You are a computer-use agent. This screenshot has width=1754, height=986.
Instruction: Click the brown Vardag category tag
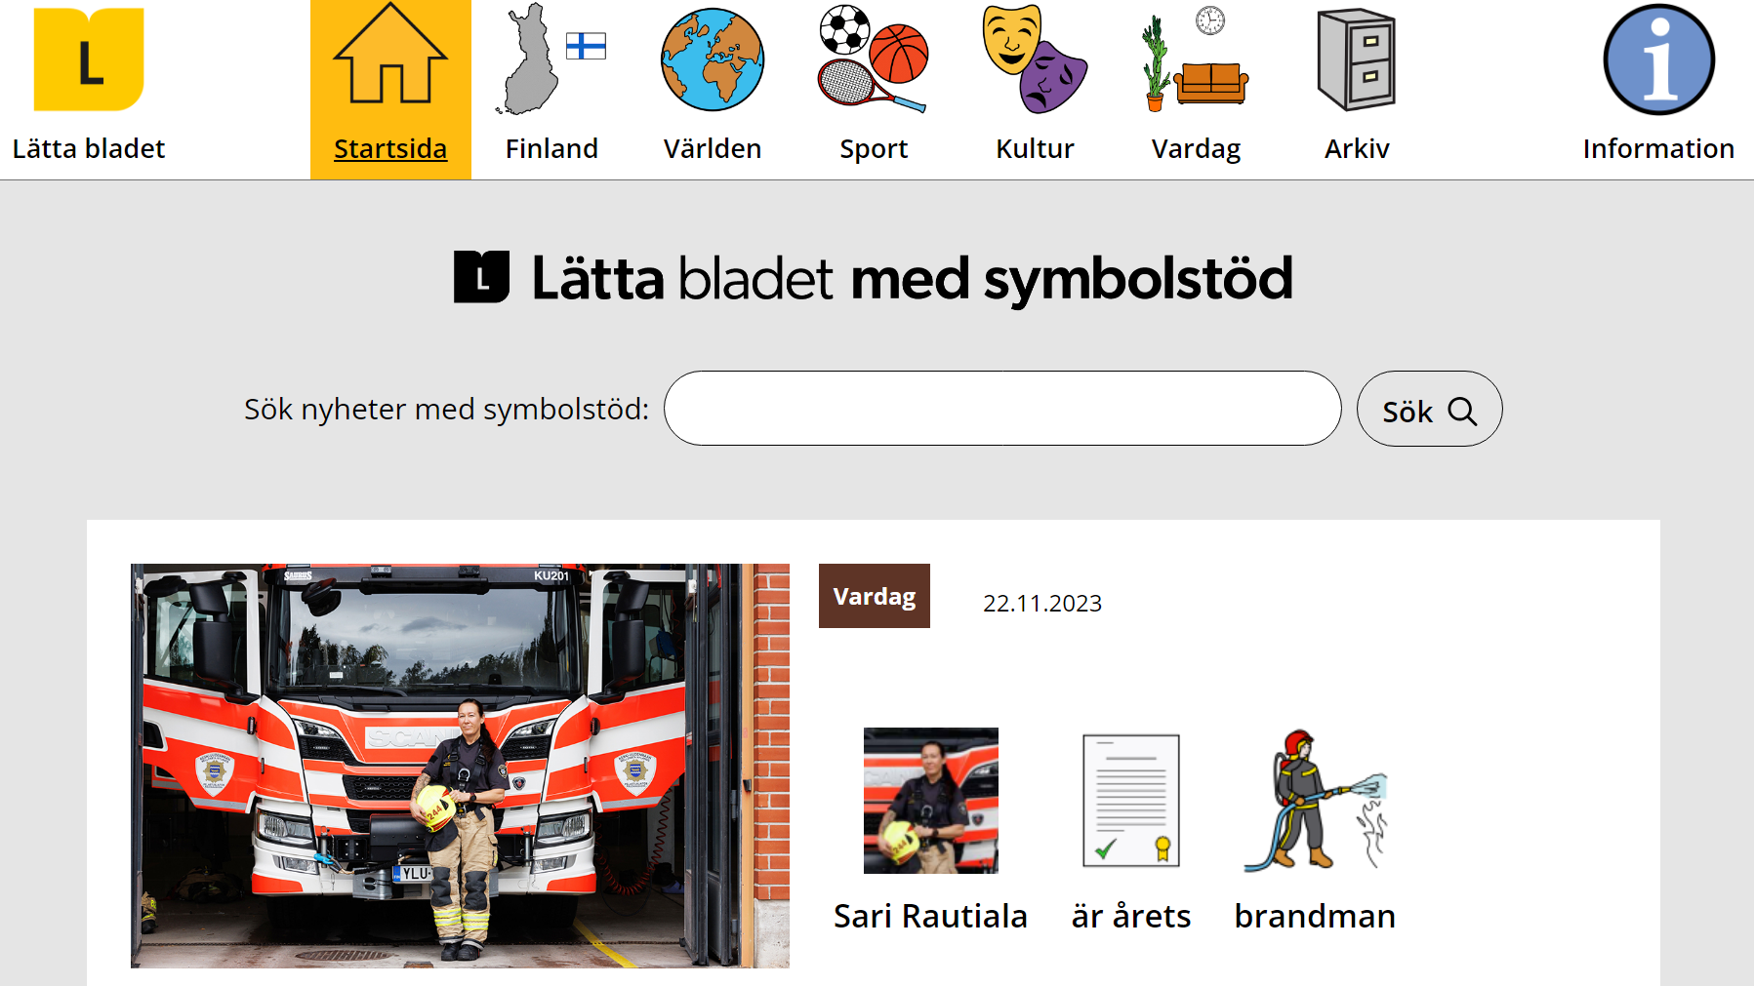(875, 596)
